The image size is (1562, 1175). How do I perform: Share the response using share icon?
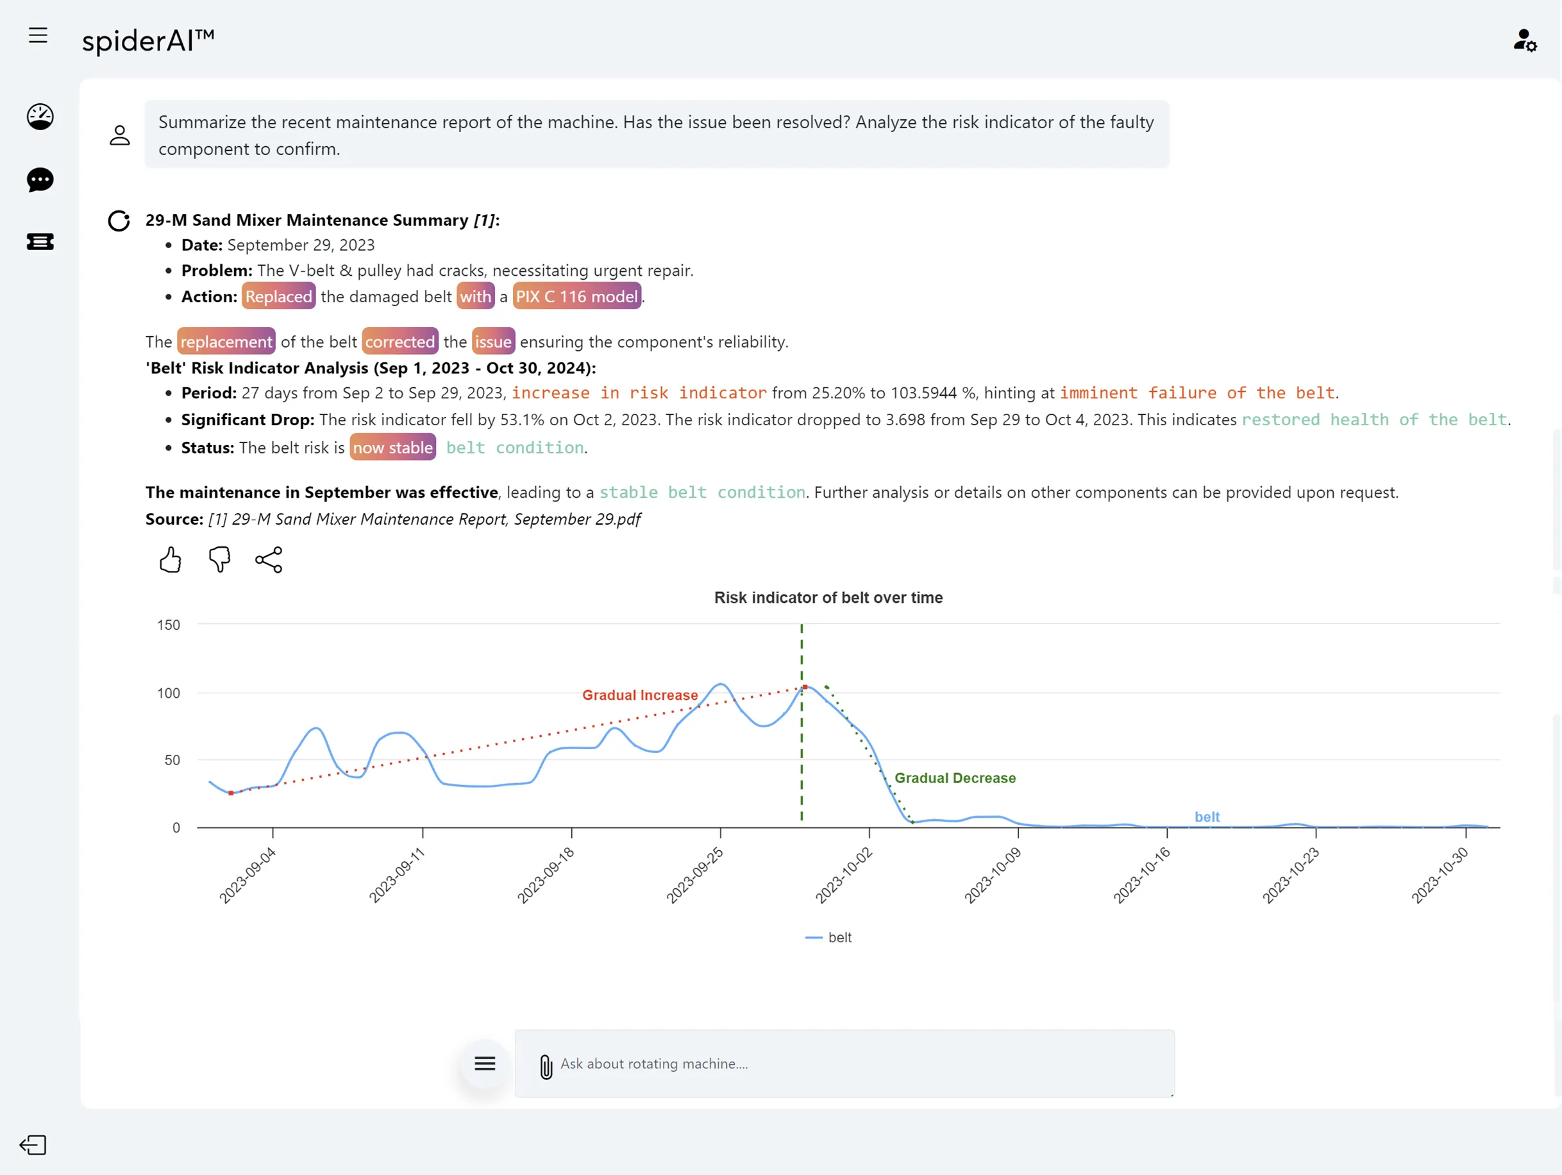[x=269, y=560]
